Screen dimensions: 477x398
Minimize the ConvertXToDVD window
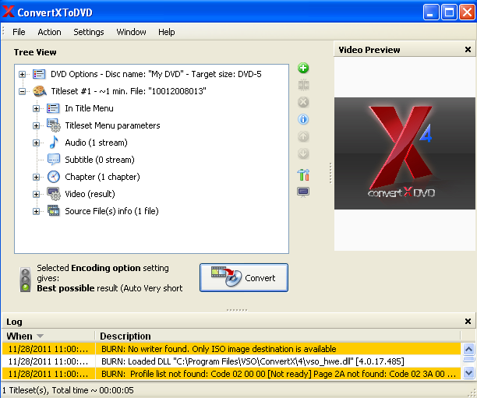(431, 12)
